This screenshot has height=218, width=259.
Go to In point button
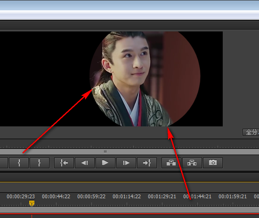point(64,163)
